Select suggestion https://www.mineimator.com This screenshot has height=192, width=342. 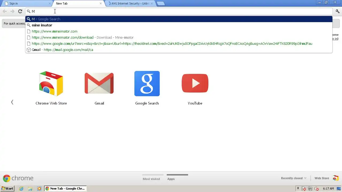pyautogui.click(x=179, y=31)
